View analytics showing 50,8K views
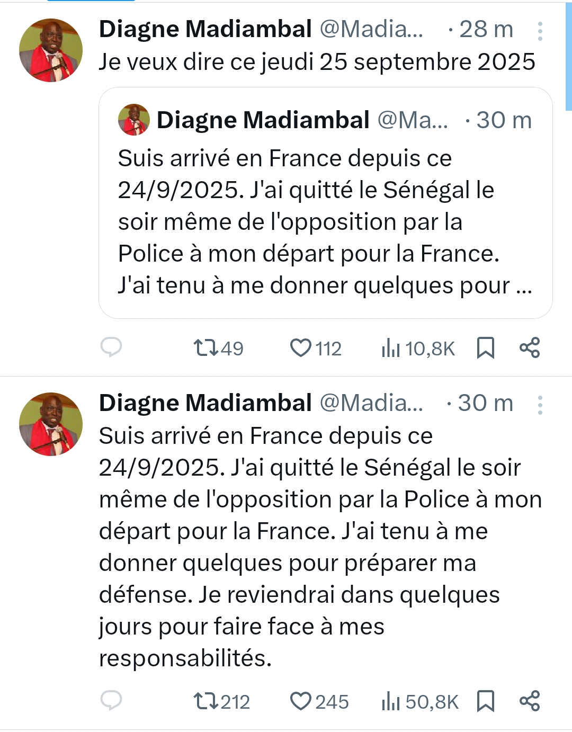572x732 pixels. click(418, 700)
